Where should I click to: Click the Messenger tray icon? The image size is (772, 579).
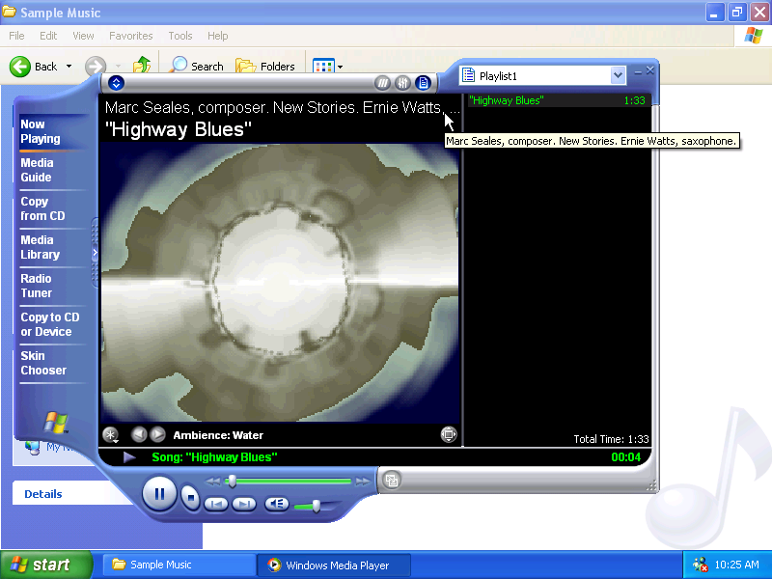700,565
